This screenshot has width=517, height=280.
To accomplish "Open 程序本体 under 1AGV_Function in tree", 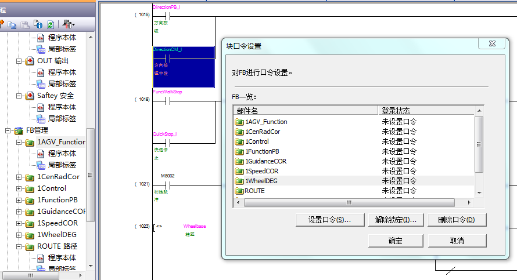I will pos(62,154).
